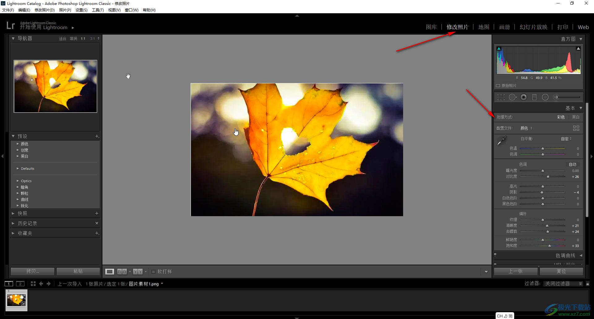The image size is (594, 319).
Task: Set treatment to Color (彩色)
Action: [x=561, y=117]
